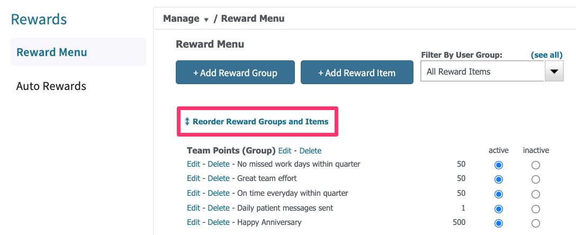Click the Add Reward Group button
The image size is (576, 235).
pos(235,73)
